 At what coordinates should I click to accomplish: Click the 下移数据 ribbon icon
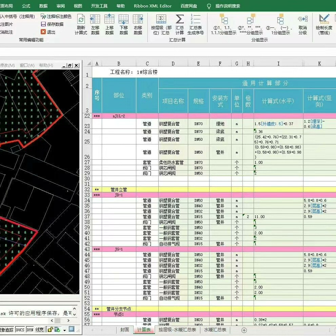click(x=123, y=20)
